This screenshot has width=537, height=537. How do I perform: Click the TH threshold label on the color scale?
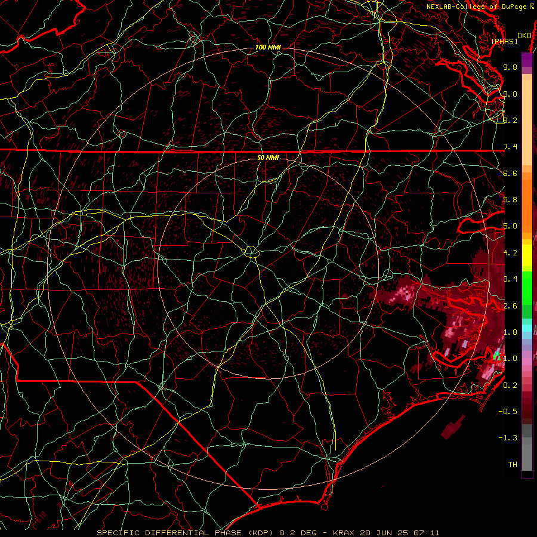click(513, 465)
